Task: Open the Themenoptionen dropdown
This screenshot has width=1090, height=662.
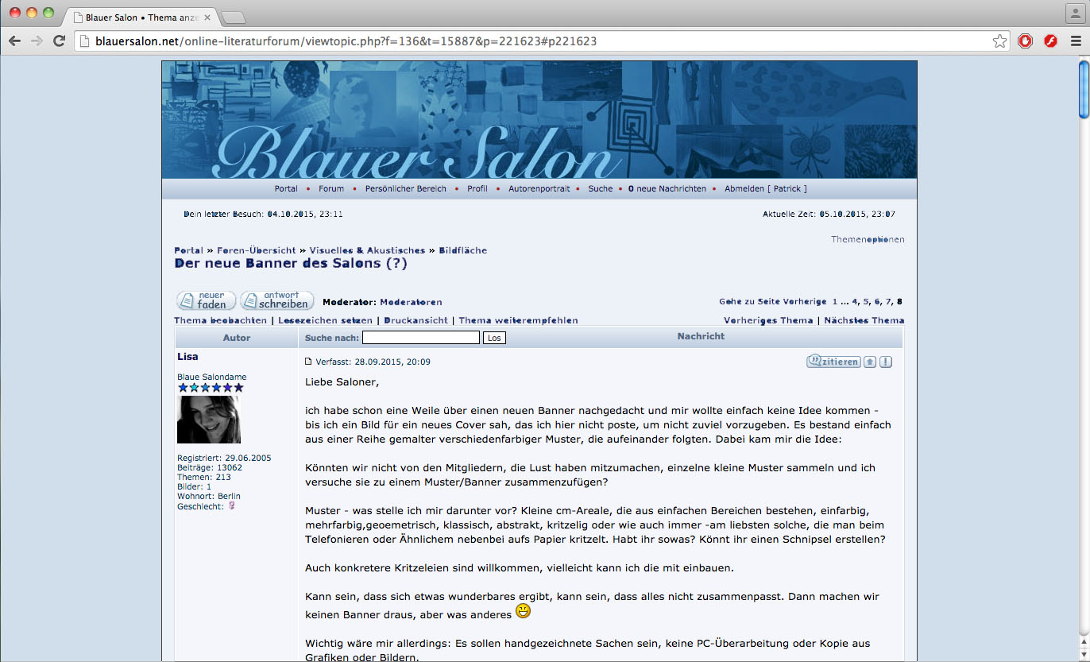Action: pyautogui.click(x=867, y=239)
